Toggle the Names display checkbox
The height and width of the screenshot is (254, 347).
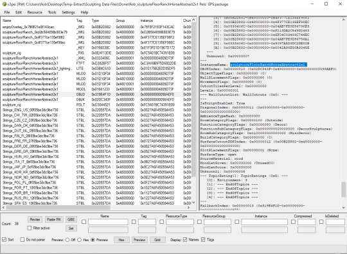tap(185, 239)
